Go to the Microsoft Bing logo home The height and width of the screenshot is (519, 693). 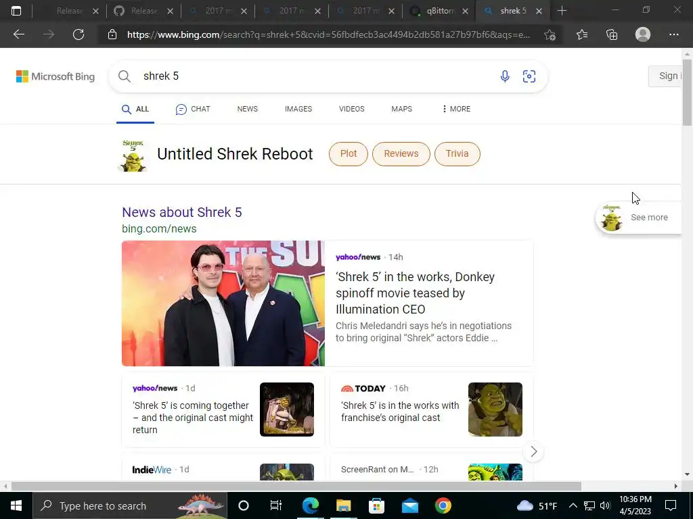pyautogui.click(x=55, y=76)
